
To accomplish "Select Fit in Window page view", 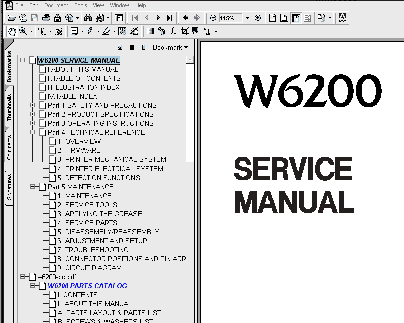I will tap(284, 18).
